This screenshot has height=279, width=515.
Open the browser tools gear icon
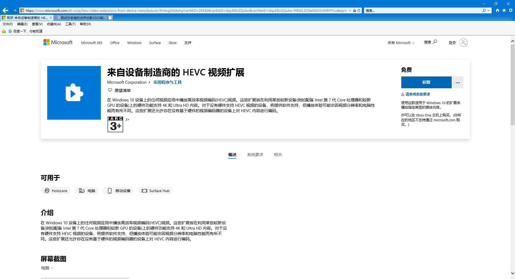[510, 10]
